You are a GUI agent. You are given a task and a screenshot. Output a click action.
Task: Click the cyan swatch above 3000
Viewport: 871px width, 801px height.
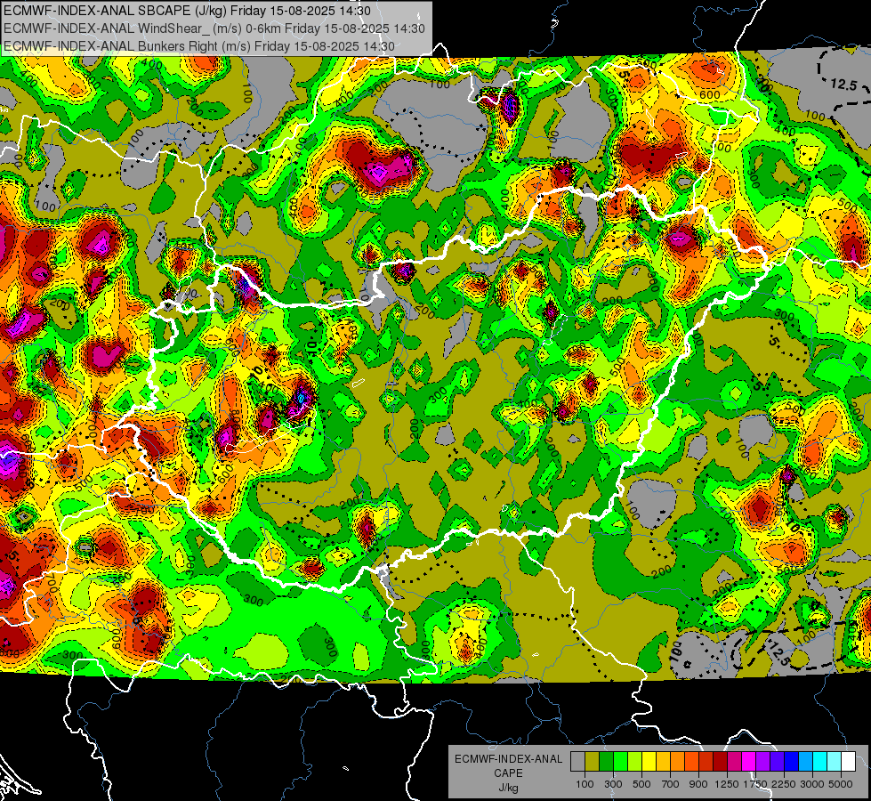(x=820, y=761)
